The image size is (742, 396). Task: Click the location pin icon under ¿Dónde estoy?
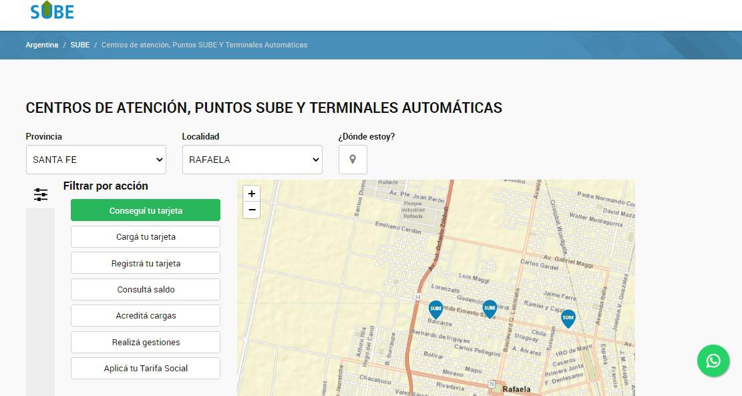(353, 160)
